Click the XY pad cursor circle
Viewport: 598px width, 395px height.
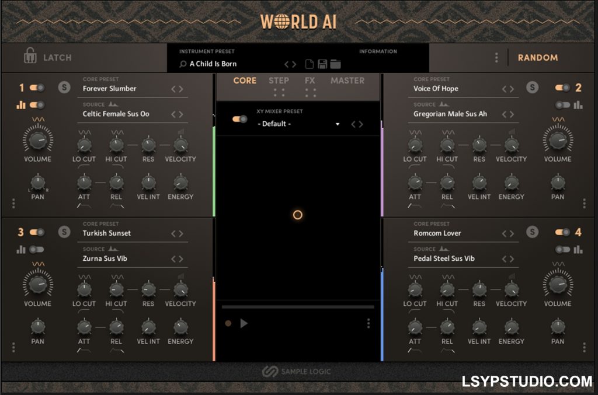click(298, 215)
